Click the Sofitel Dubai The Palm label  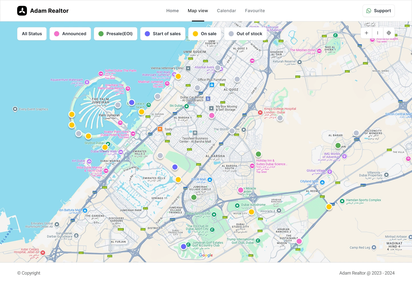tap(120, 71)
